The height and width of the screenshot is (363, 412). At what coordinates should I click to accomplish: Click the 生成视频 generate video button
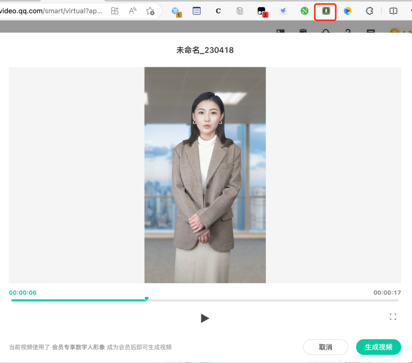point(378,347)
